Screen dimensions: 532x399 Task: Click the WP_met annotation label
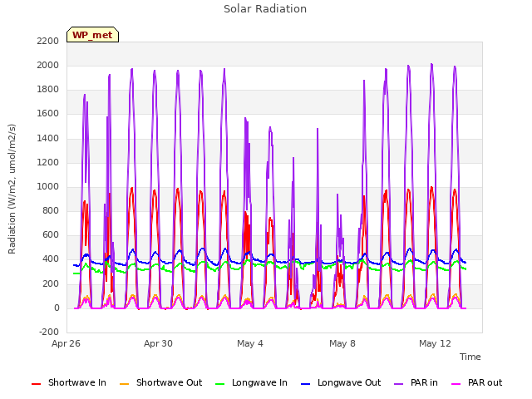(x=92, y=35)
